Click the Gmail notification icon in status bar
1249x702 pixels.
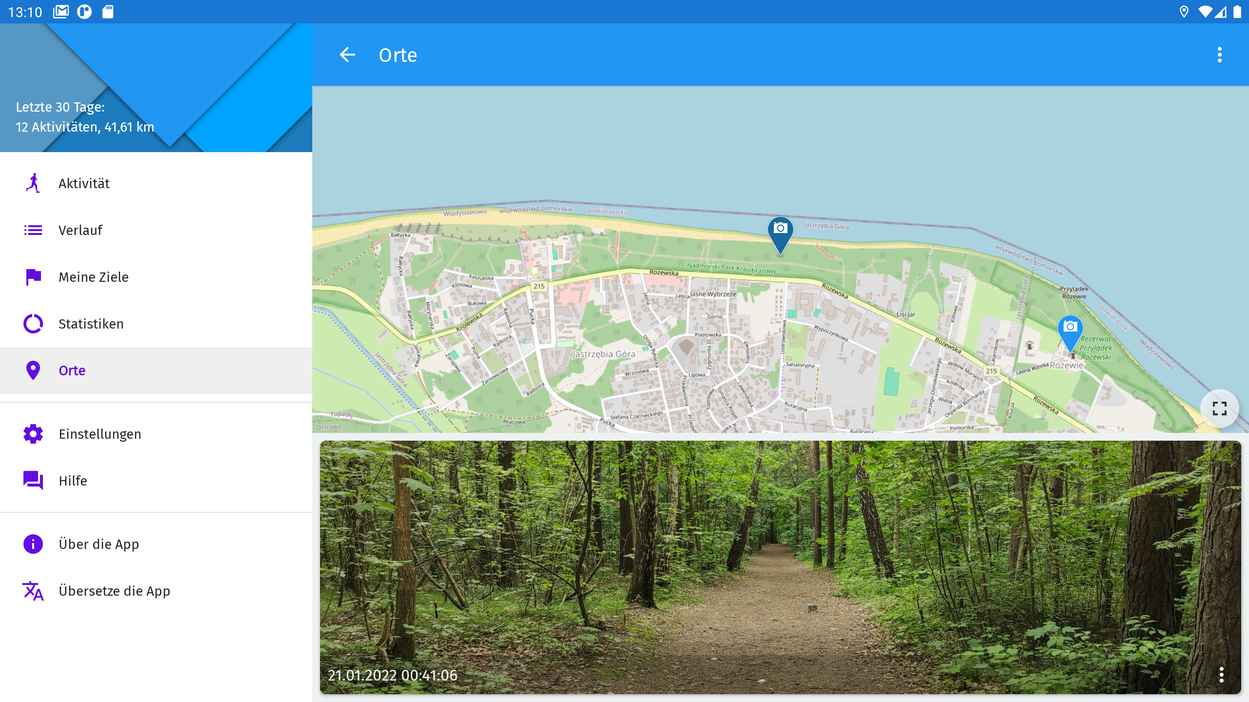pyautogui.click(x=61, y=12)
